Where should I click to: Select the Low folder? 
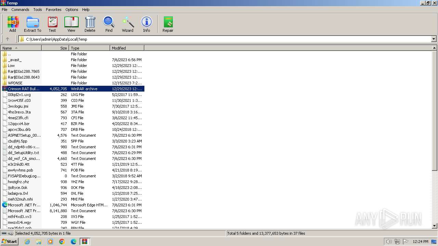(x=73, y=66)
